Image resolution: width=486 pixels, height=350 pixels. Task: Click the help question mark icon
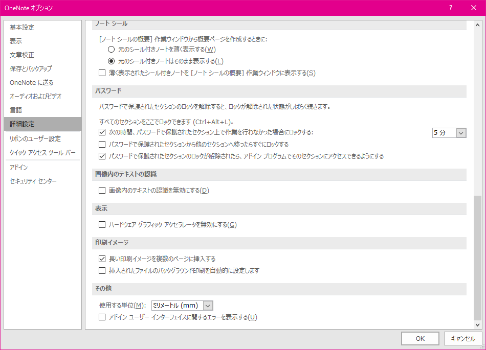[x=450, y=8]
